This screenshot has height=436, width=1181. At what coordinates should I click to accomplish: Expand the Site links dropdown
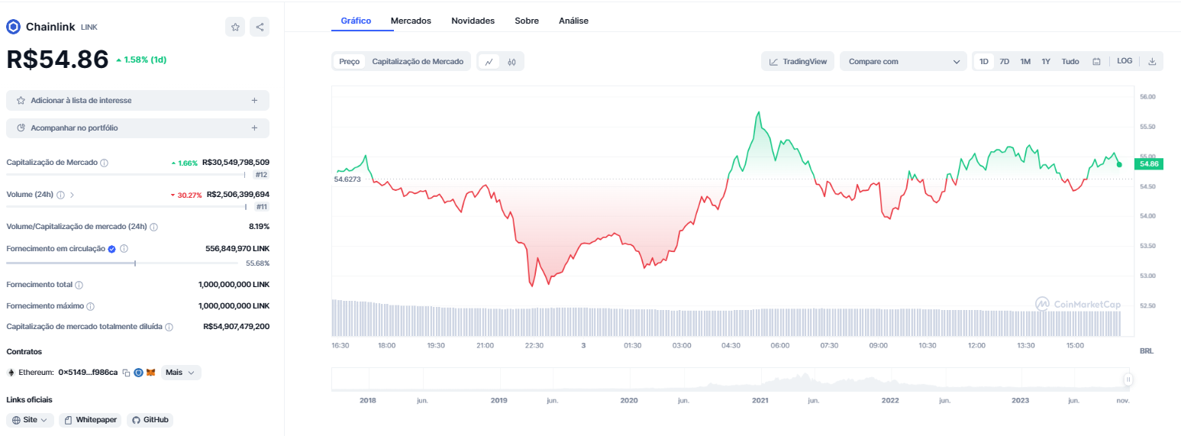tap(31, 420)
